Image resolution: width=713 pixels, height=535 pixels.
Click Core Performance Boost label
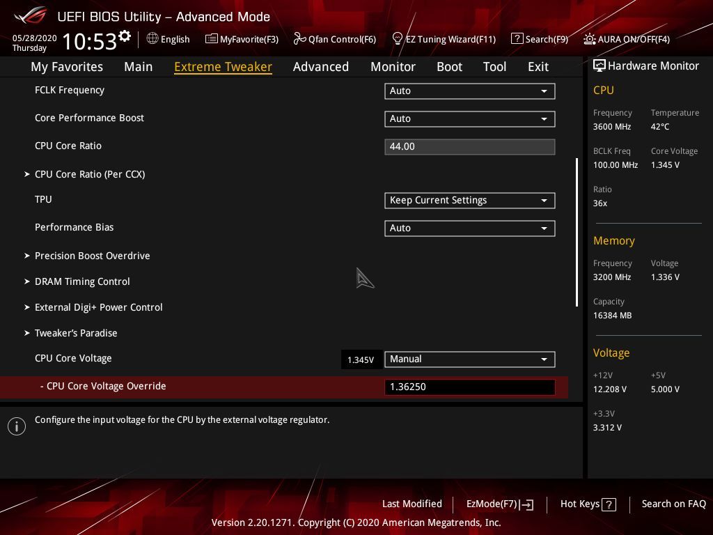[89, 118]
